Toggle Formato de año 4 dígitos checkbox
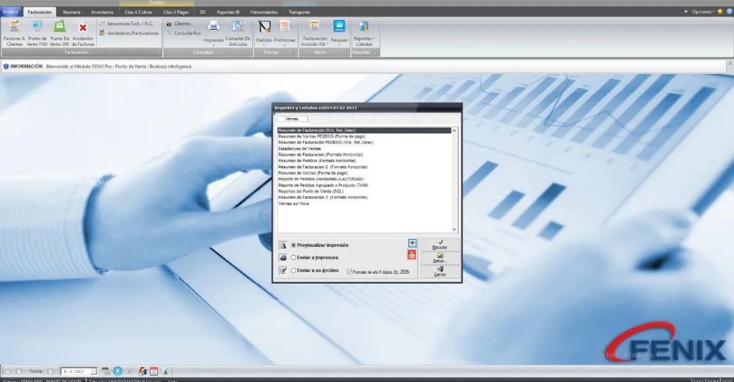This screenshot has height=382, width=734. (350, 272)
